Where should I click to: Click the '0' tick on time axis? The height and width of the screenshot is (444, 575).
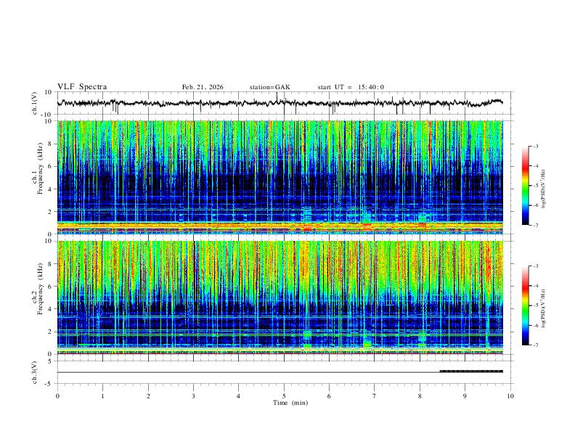pos(57,396)
